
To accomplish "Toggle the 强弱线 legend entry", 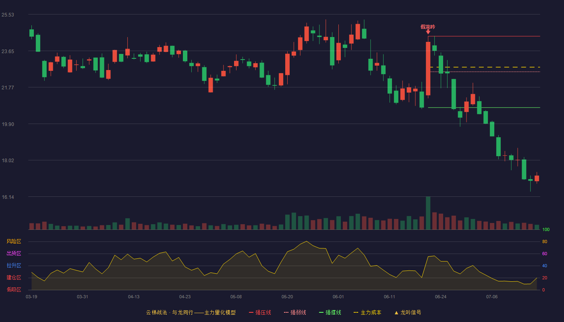I will (x=295, y=312).
